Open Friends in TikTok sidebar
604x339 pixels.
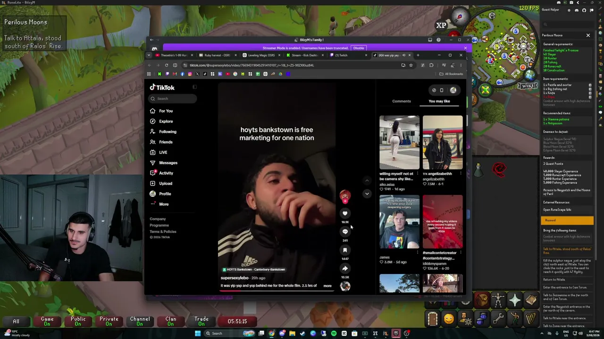point(161,142)
